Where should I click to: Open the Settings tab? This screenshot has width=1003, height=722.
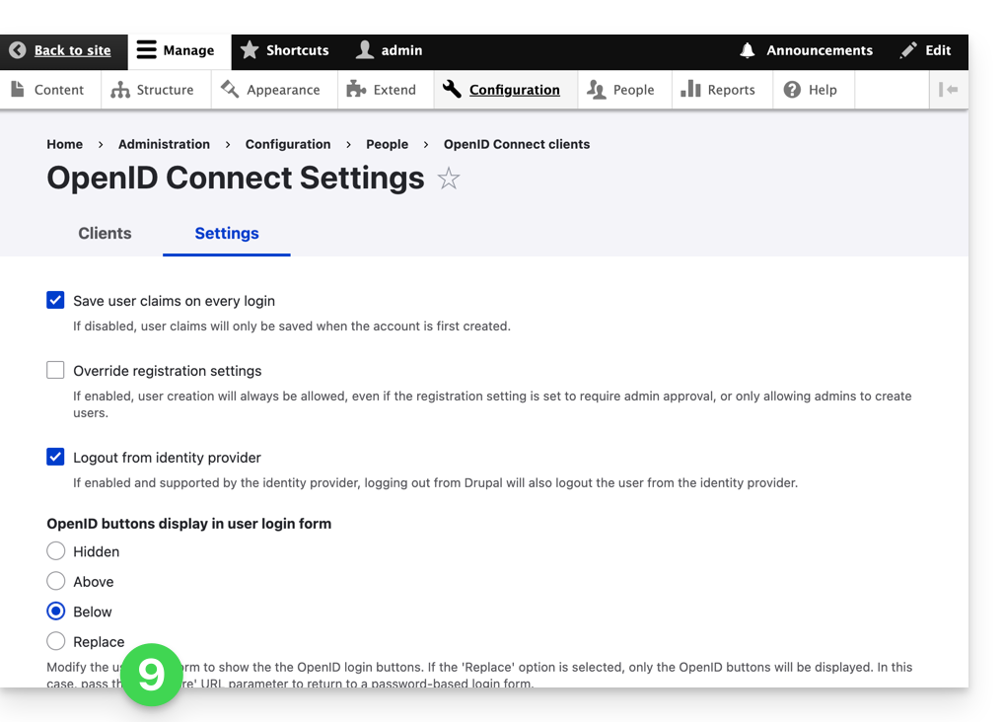(x=227, y=234)
